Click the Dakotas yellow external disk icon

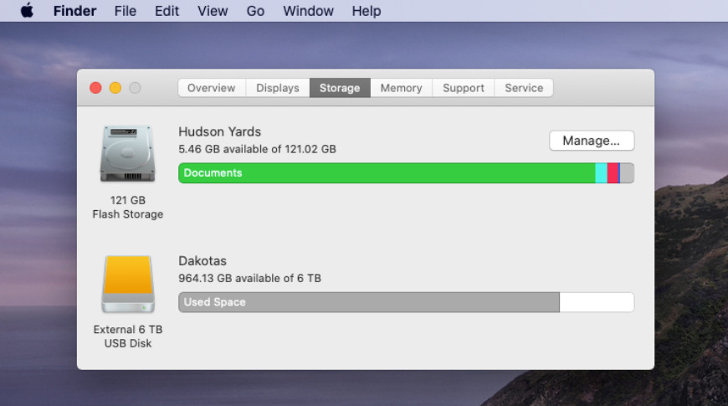point(128,285)
